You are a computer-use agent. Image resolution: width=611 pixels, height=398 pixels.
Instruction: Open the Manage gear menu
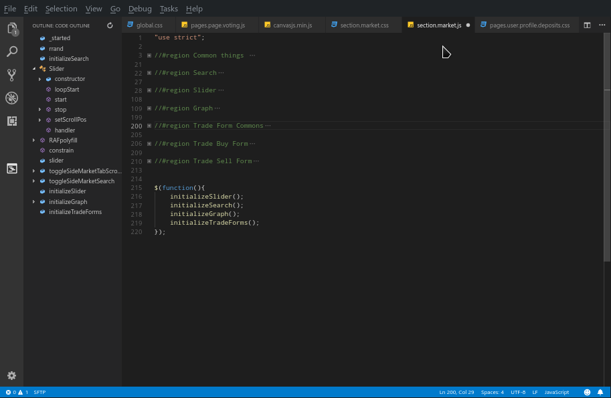coord(11,375)
